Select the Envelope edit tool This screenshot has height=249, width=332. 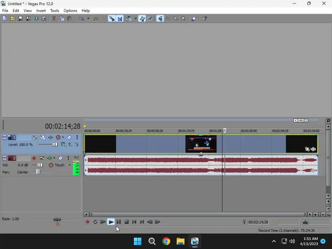click(168, 18)
